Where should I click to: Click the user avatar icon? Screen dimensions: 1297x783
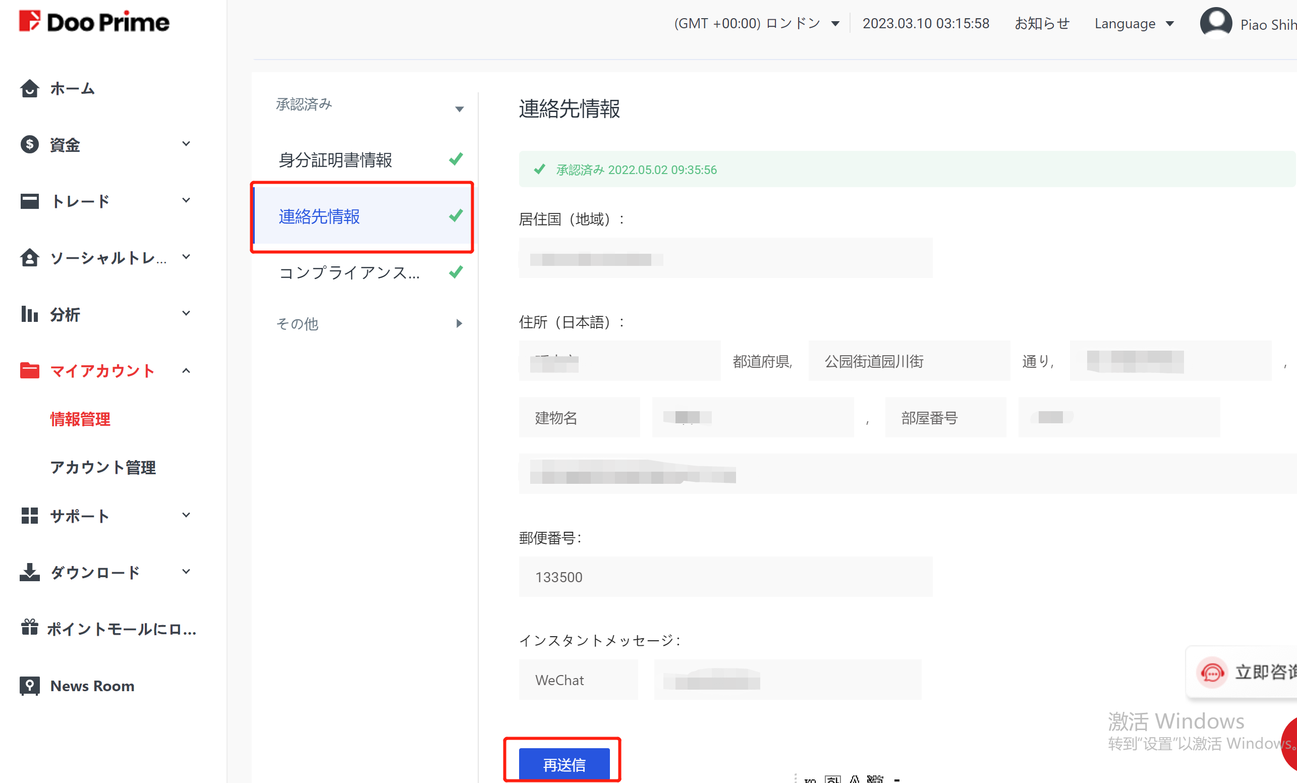[x=1216, y=23]
